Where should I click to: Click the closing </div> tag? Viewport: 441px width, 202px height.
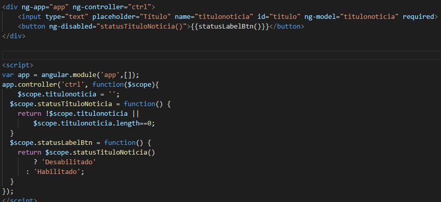pyautogui.click(x=13, y=36)
